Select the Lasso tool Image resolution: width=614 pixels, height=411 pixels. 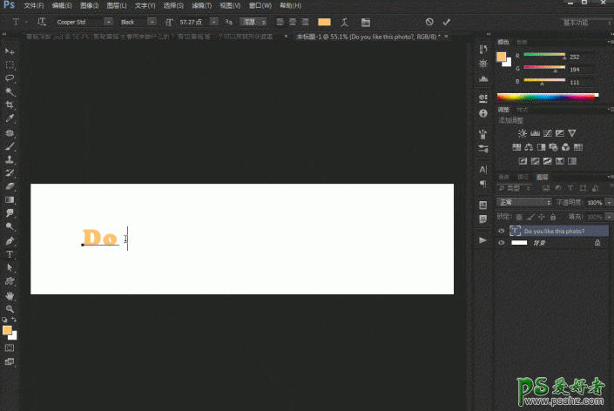[10, 77]
